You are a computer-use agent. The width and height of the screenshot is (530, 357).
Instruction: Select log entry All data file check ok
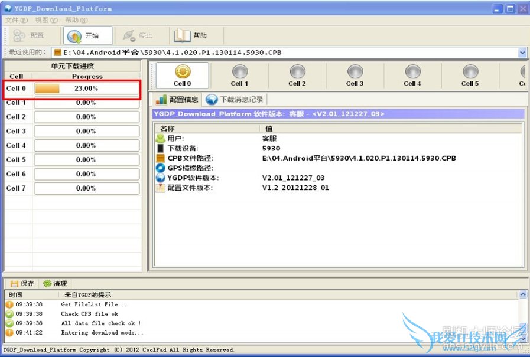click(x=262, y=323)
